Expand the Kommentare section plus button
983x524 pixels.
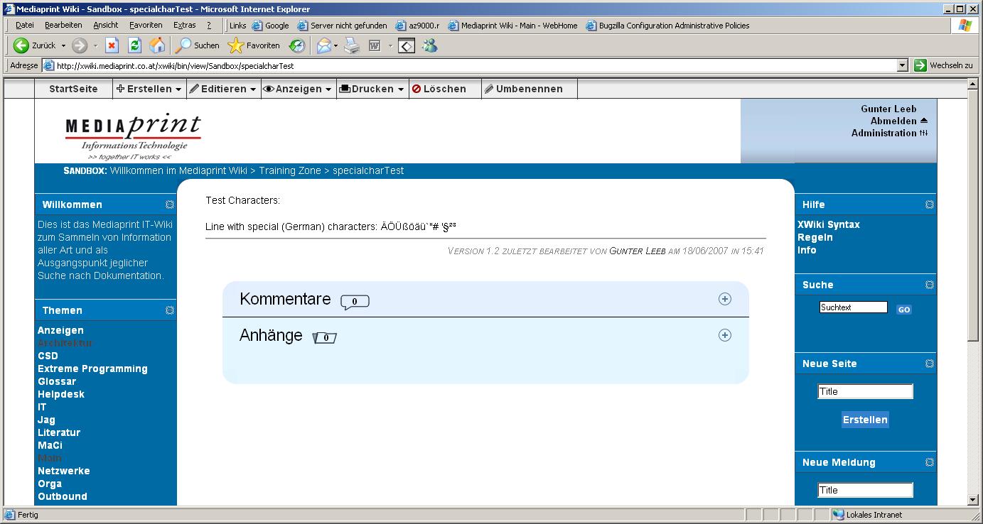click(x=725, y=299)
